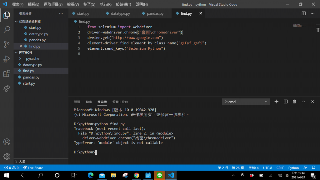Screen dimensions: 320x180
Task: Maximize the terminal panel with up chevron
Action: tap(303, 102)
